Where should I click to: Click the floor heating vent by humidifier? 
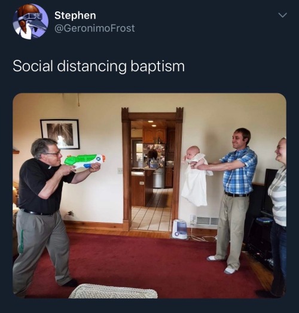click(208, 221)
